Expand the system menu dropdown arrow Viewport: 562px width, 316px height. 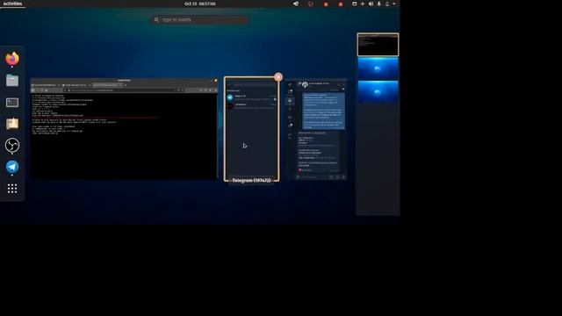click(394, 4)
